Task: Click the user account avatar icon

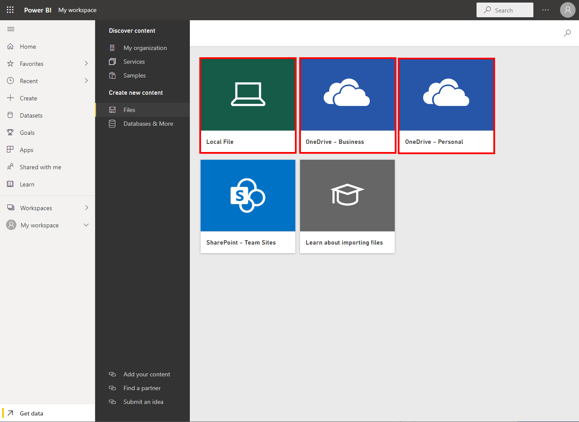Action: pyautogui.click(x=567, y=10)
